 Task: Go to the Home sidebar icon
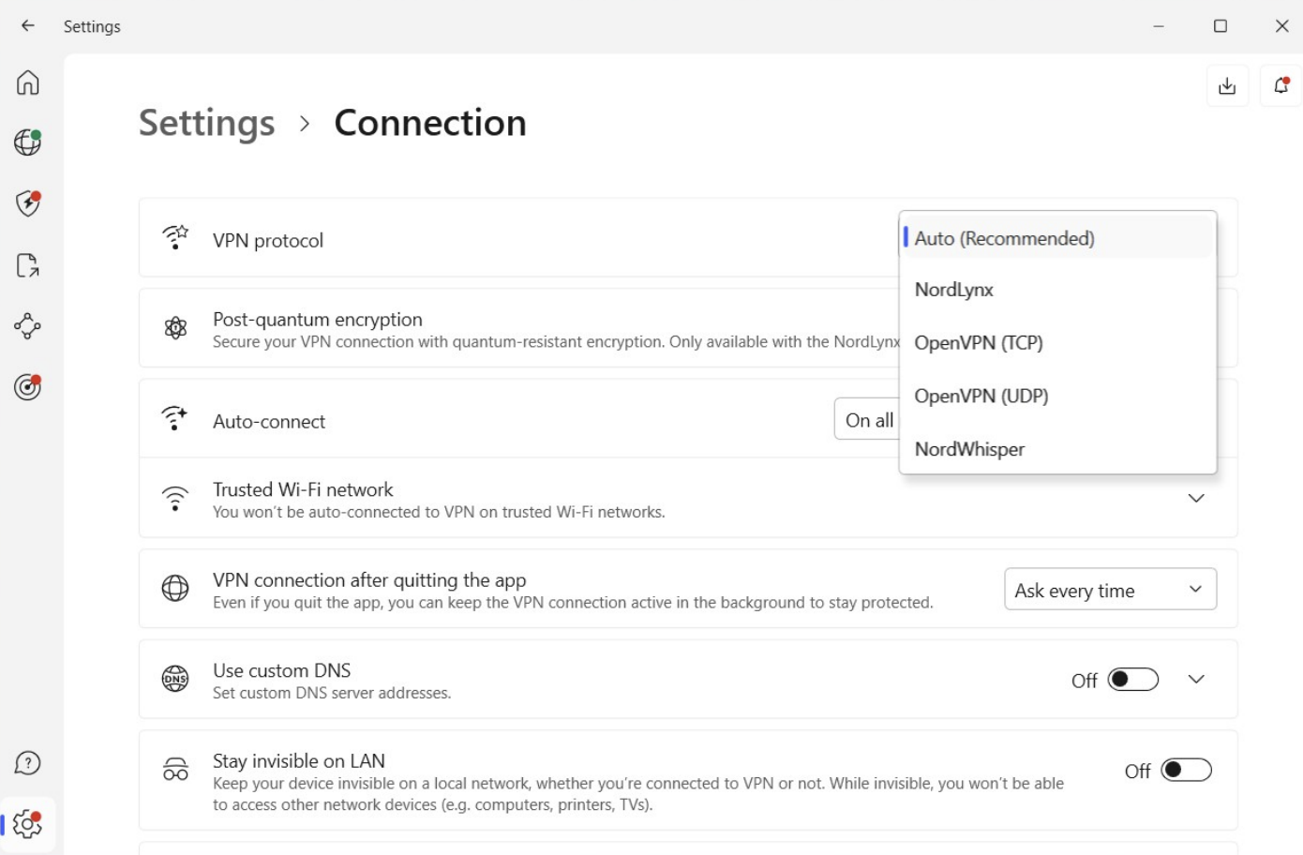[28, 82]
